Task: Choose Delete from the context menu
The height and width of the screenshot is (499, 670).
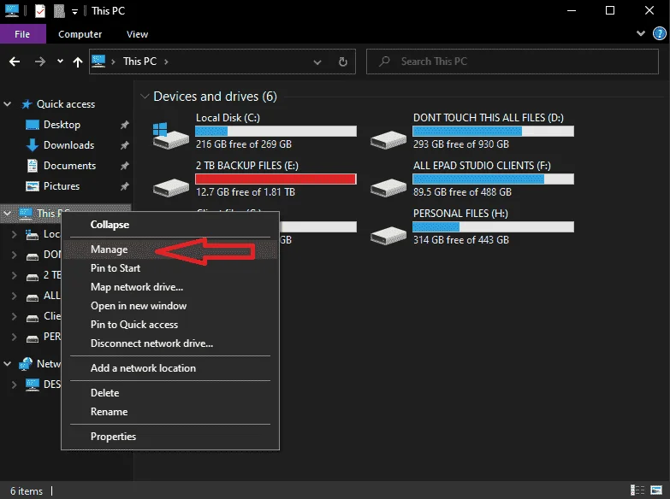Action: click(170, 393)
